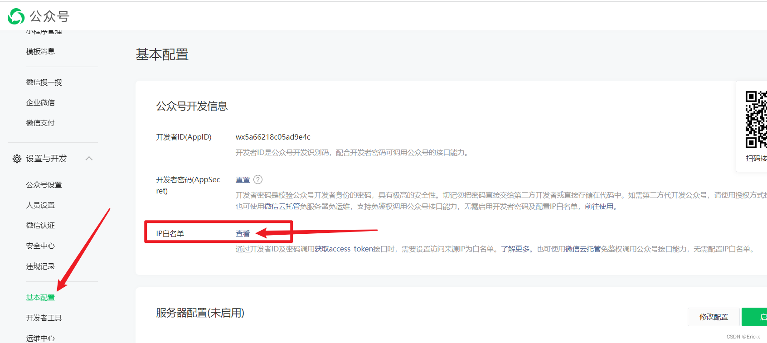Viewport: 767px width, 343px height.
Task: Go to 安全中心
Action: pyautogui.click(x=40, y=246)
